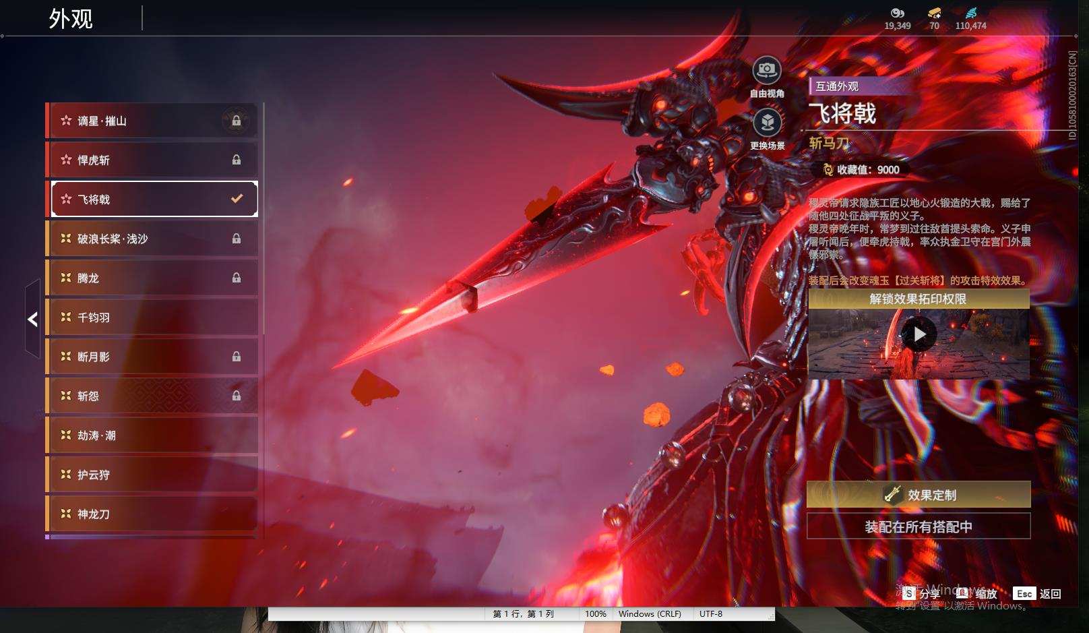This screenshot has width=1089, height=633.
Task: Click the 解锁效果拓印权限 banner
Action: (x=919, y=299)
